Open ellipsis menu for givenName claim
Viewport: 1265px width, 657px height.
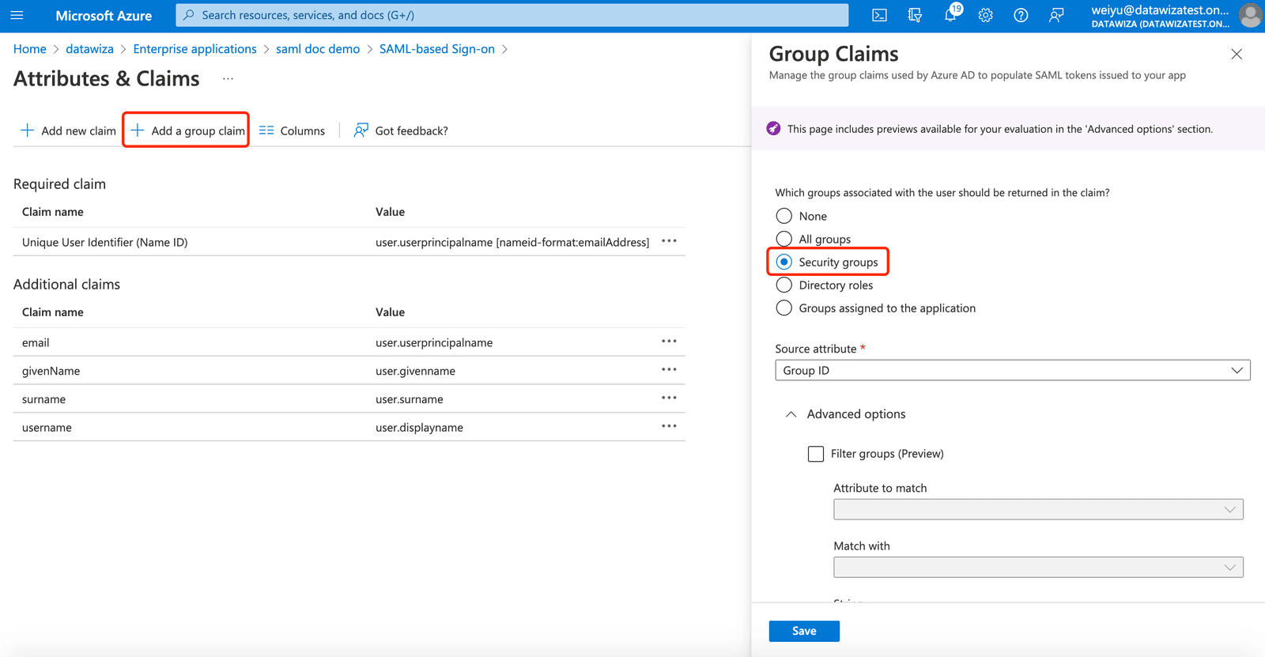tap(669, 370)
